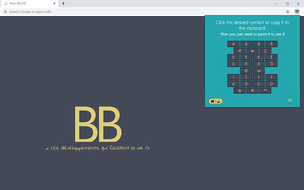The image size is (304, 190).
Task: Copy the Ö umlaut symbol
Action: [271, 64]
